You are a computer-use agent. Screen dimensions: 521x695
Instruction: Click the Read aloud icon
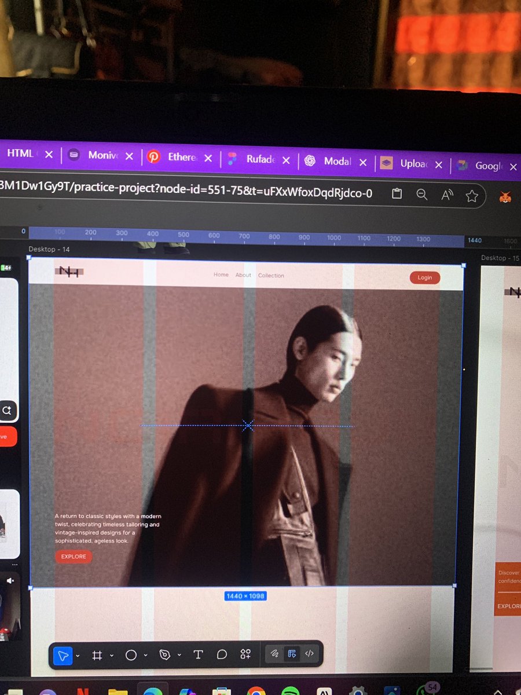pos(447,195)
